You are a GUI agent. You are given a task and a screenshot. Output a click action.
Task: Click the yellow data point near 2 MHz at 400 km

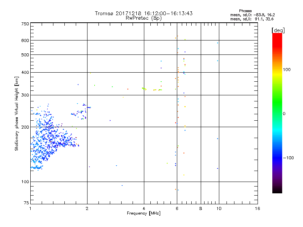[x=90, y=73]
